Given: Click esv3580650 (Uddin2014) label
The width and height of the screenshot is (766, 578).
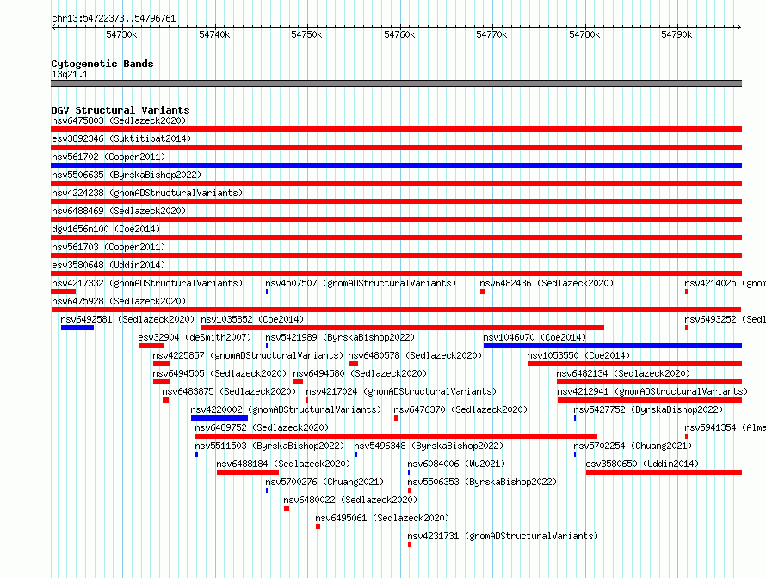Looking at the screenshot, I should [x=642, y=464].
